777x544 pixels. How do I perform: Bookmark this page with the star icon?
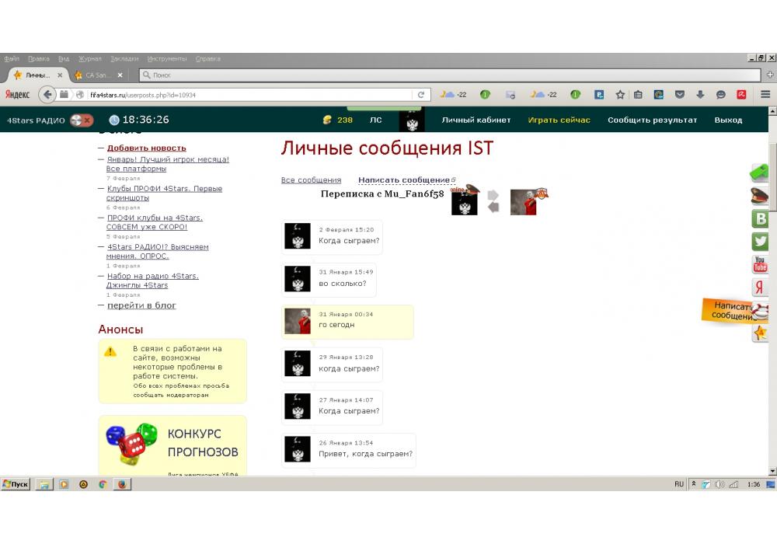pyautogui.click(x=620, y=95)
